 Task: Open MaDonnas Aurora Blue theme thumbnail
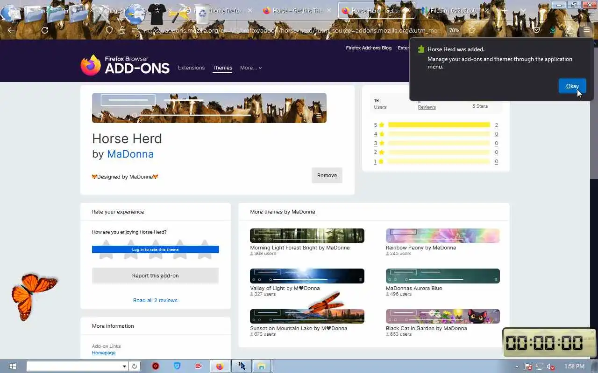[x=443, y=276]
